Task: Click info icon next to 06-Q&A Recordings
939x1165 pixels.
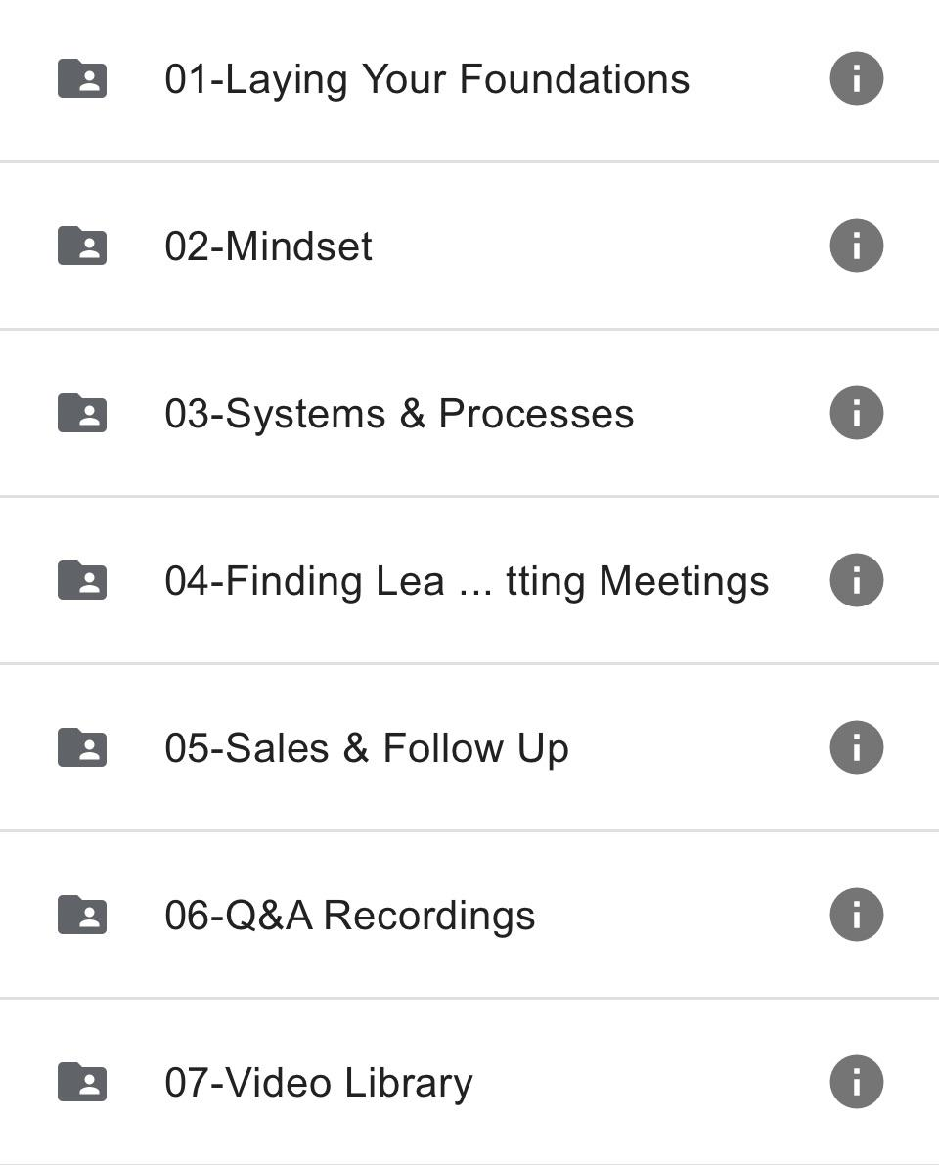Action: click(x=857, y=914)
